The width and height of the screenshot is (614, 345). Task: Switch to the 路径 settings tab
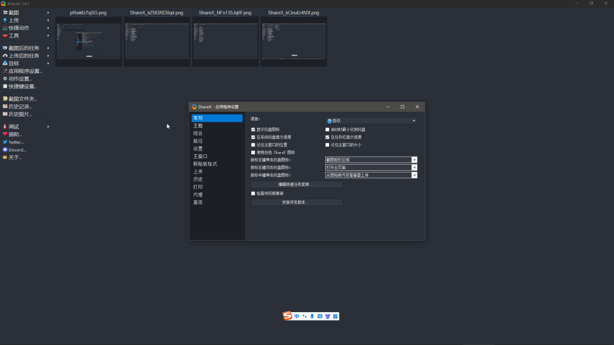[217, 141]
